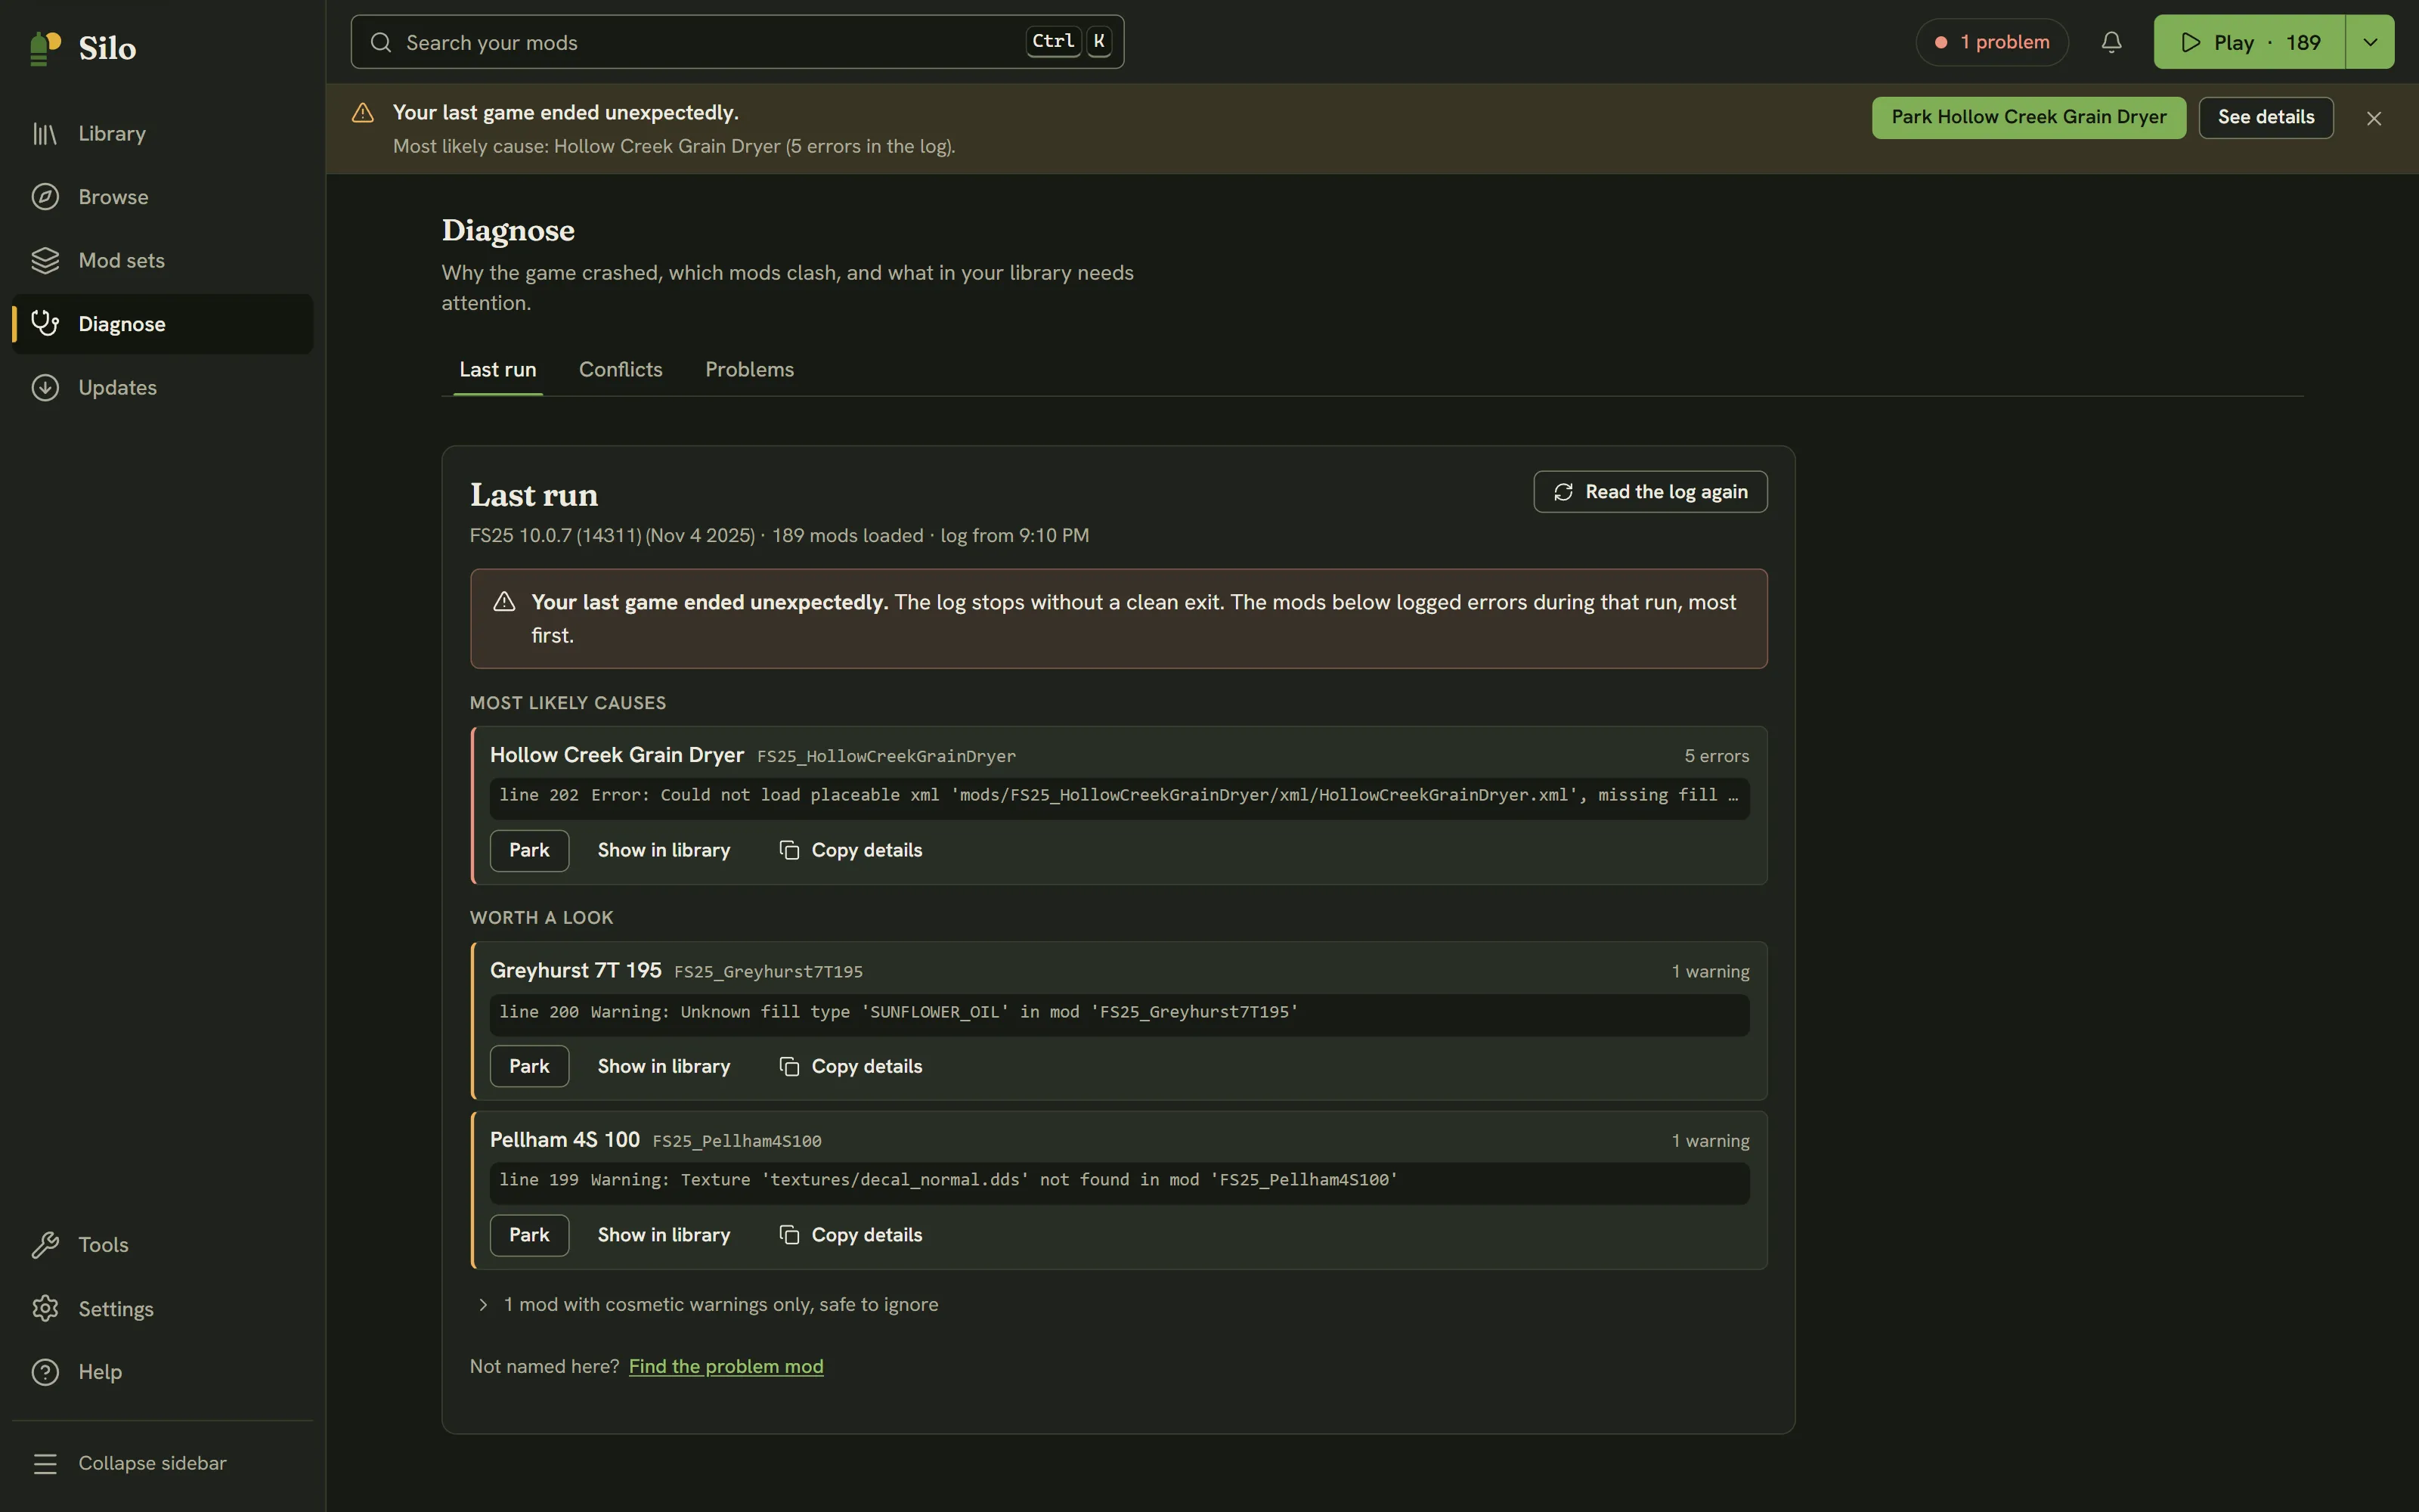Park the Greyhurst 7T 195 mod
Viewport: 2419px width, 1512px height.
click(x=529, y=1066)
